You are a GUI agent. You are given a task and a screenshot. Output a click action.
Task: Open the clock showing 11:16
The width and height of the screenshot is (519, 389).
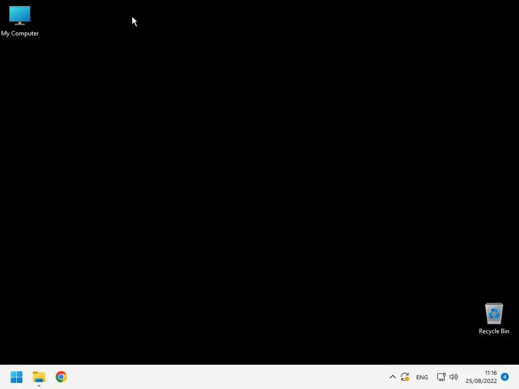(491, 373)
